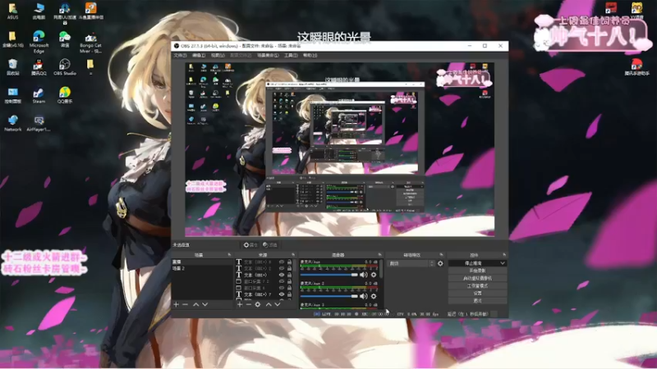Mute the 麦克风/Aux 2 speaker icon
The image size is (657, 369).
[363, 296]
